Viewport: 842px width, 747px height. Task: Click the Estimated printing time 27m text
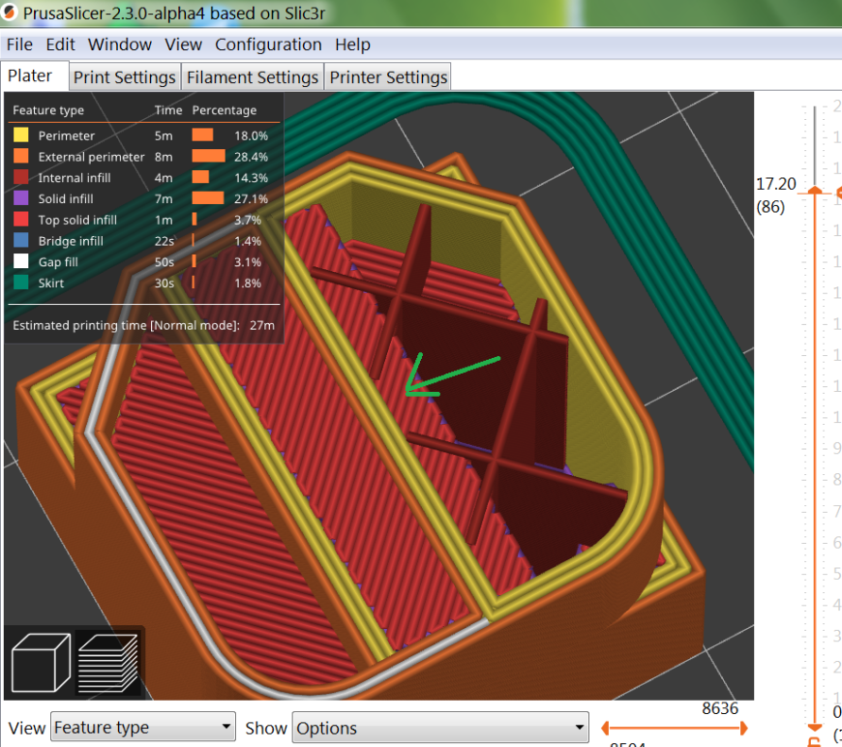(143, 325)
